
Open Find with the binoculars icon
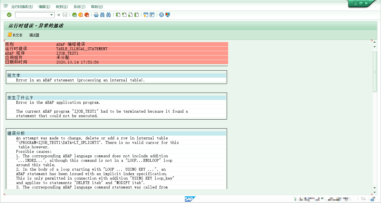pyautogui.click(x=102, y=15)
